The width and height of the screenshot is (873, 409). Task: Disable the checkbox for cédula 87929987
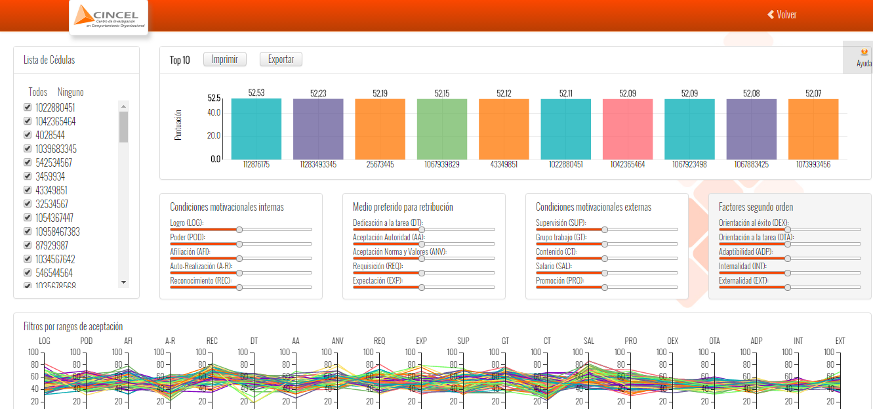click(28, 245)
